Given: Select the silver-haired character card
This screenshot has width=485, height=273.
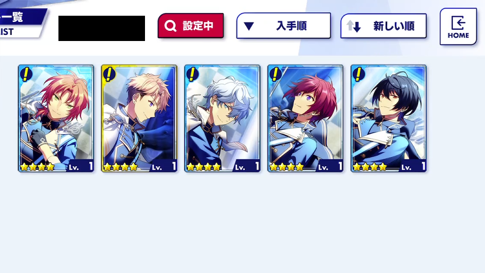Looking at the screenshot, I should click(x=223, y=119).
